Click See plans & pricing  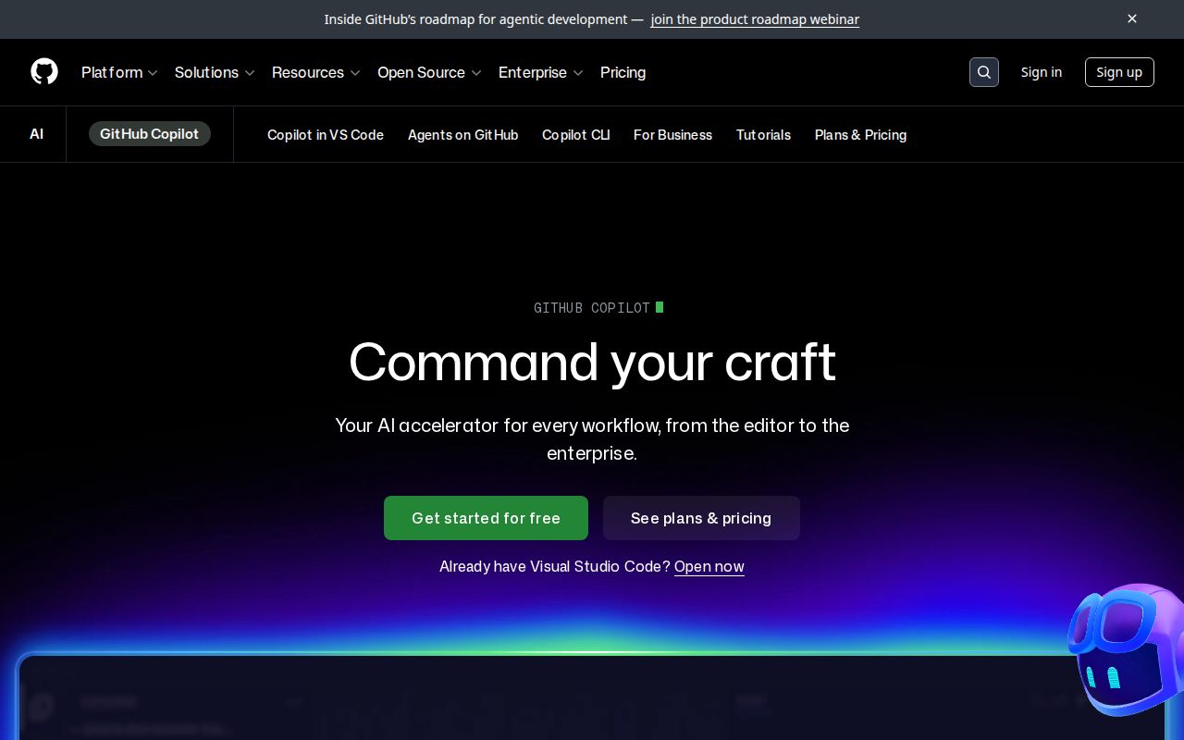tap(701, 518)
